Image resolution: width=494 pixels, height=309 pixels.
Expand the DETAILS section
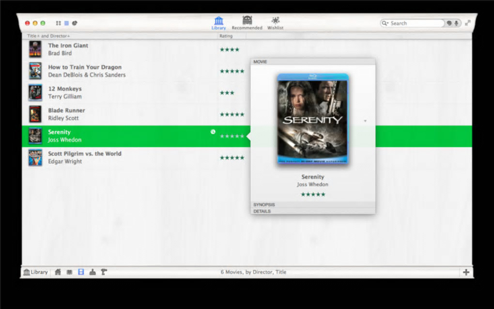pyautogui.click(x=313, y=211)
